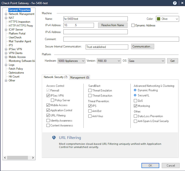
Task: Open the Version R80.30 dropdown
Action: [109, 61]
